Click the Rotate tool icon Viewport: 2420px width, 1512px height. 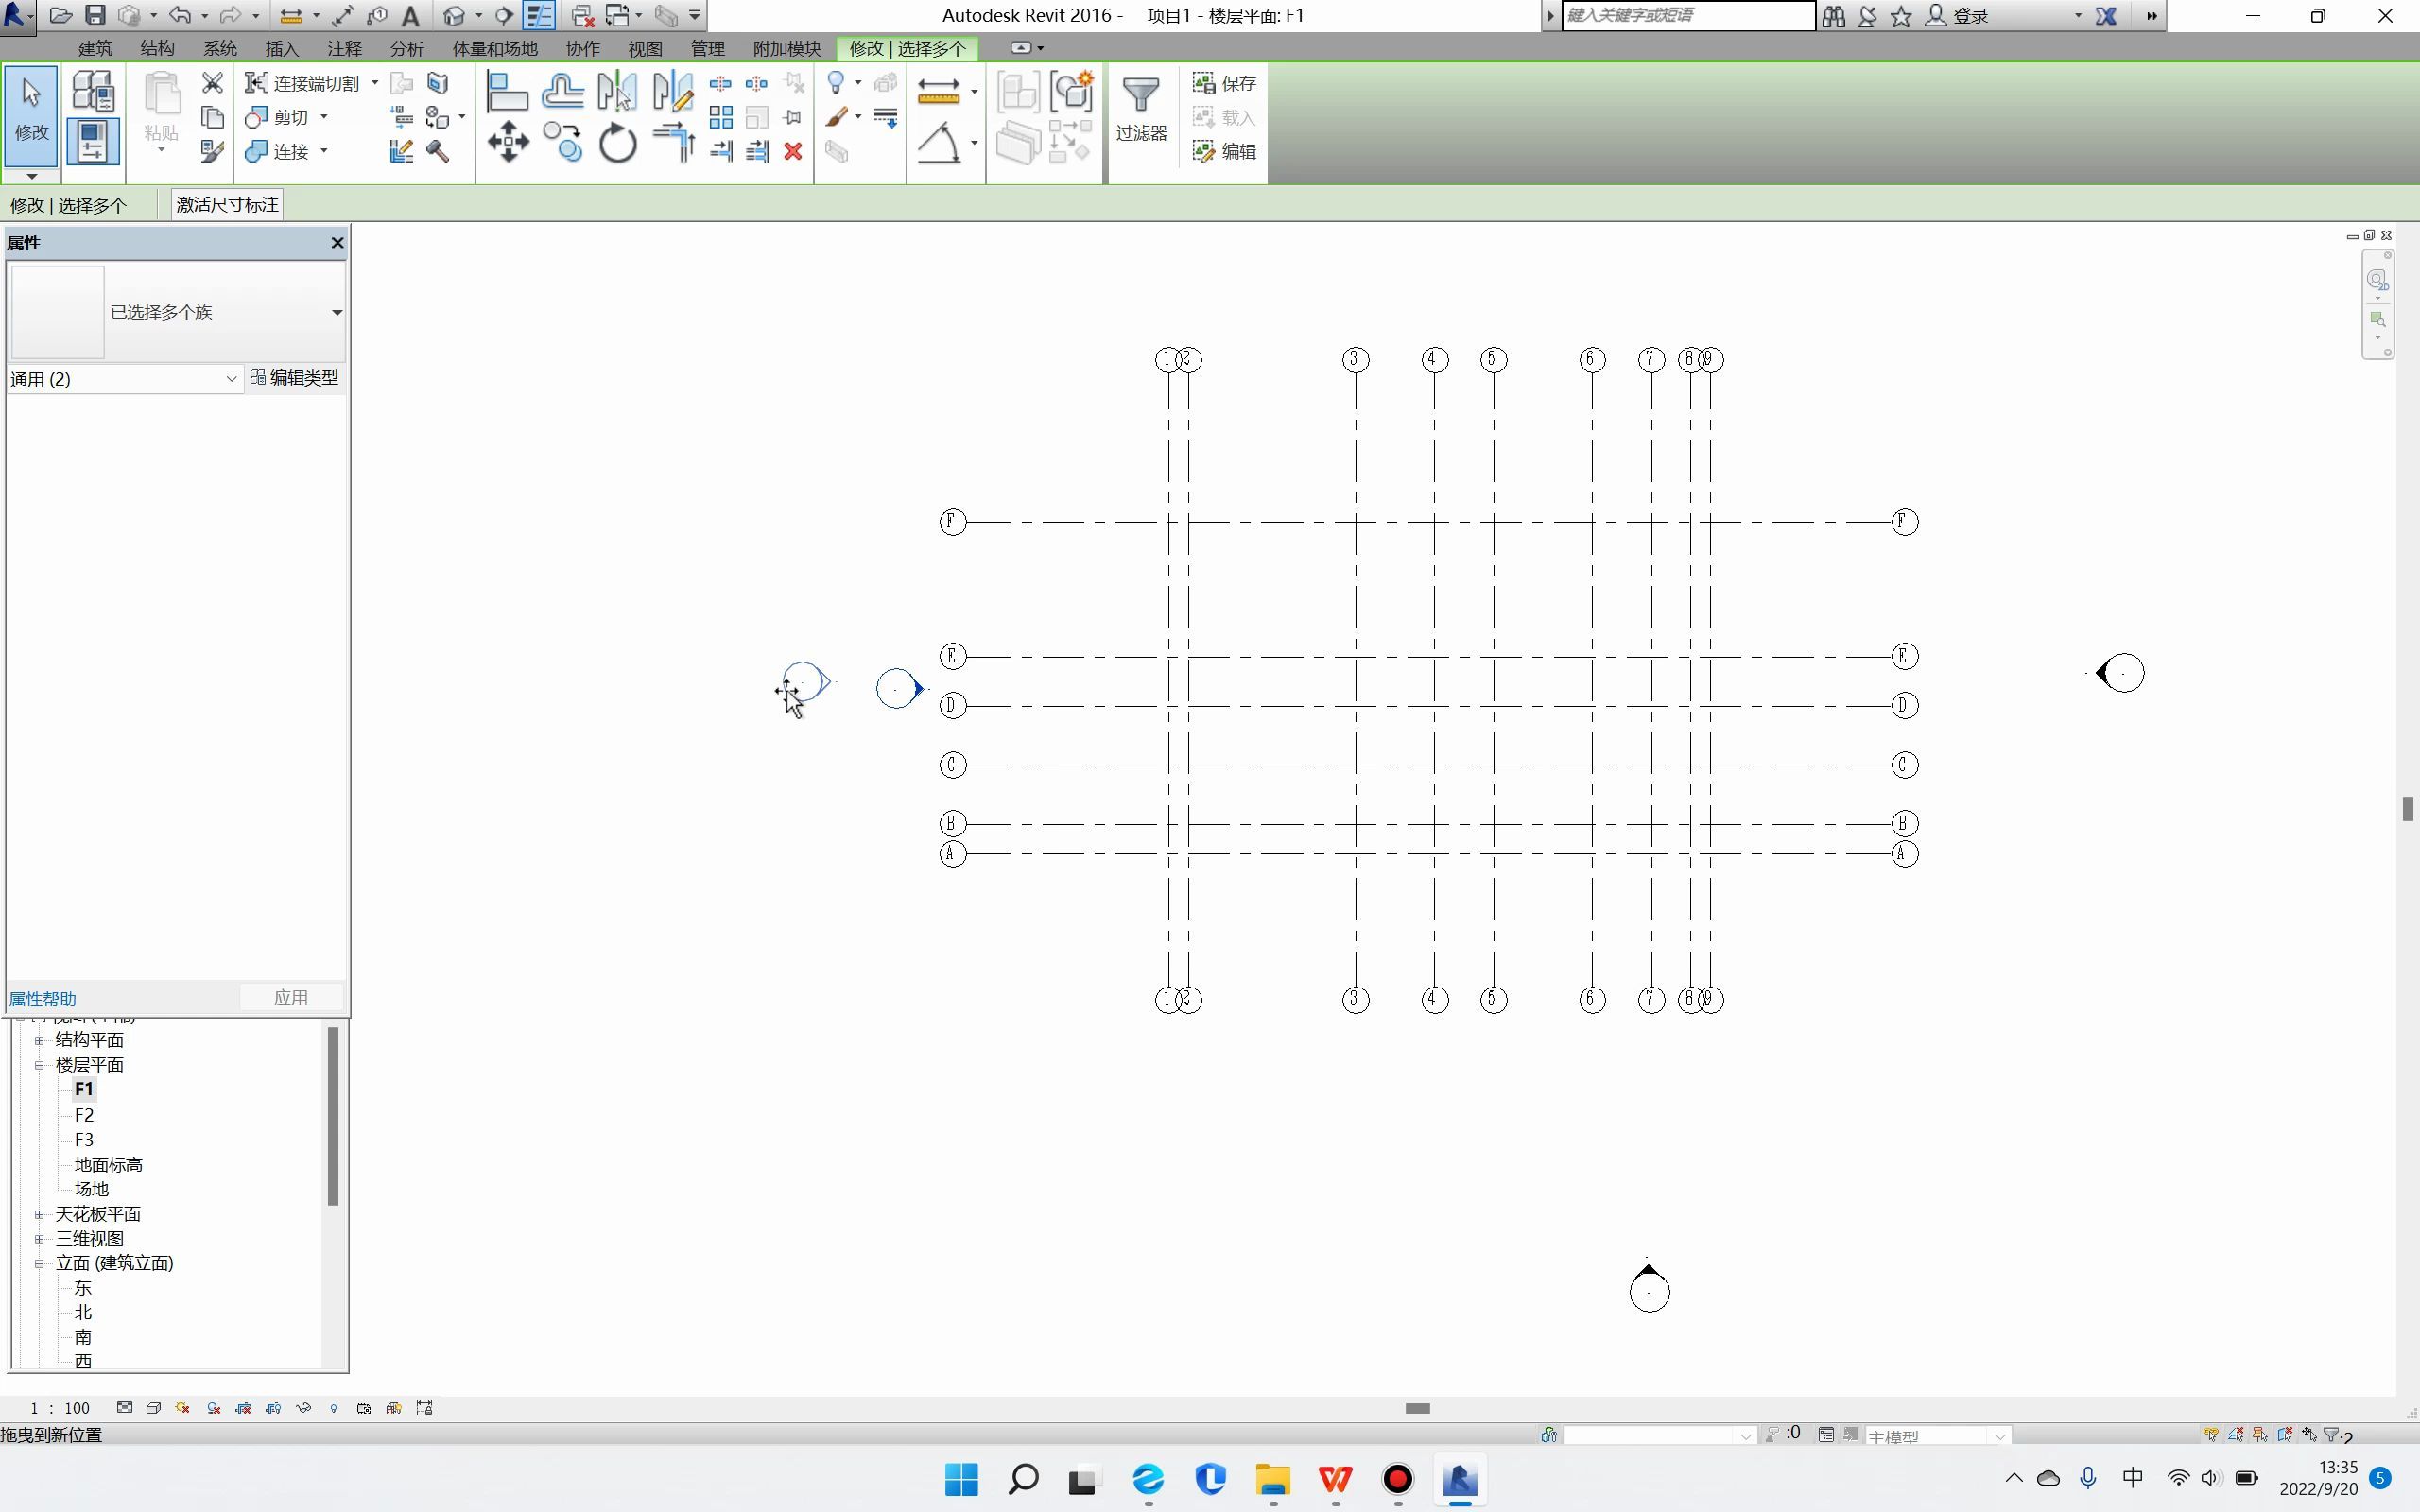pos(618,143)
